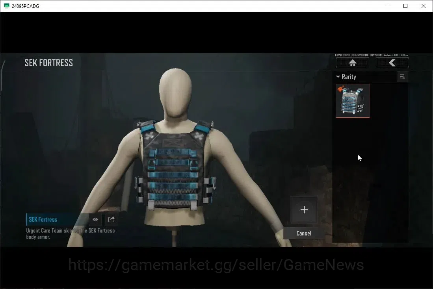Click the orange tag on the vest thumbnail
Viewport: 433px width, 289px height.
(340, 89)
